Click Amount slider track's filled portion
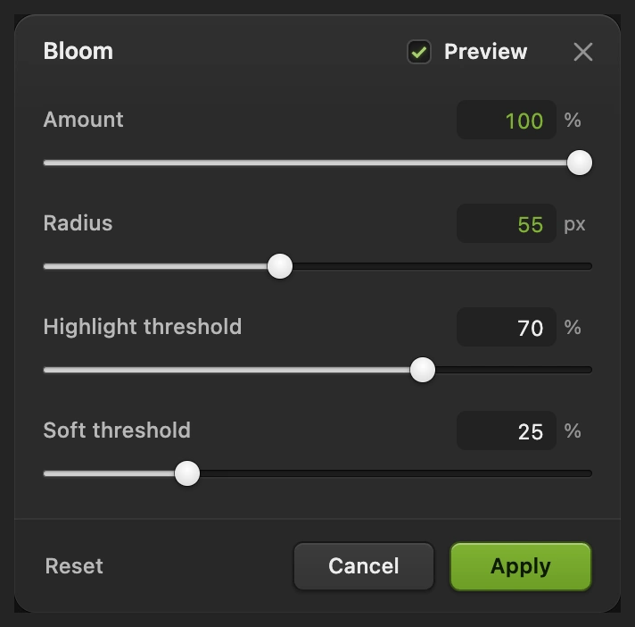Viewport: 635px width, 627px height. click(305, 163)
